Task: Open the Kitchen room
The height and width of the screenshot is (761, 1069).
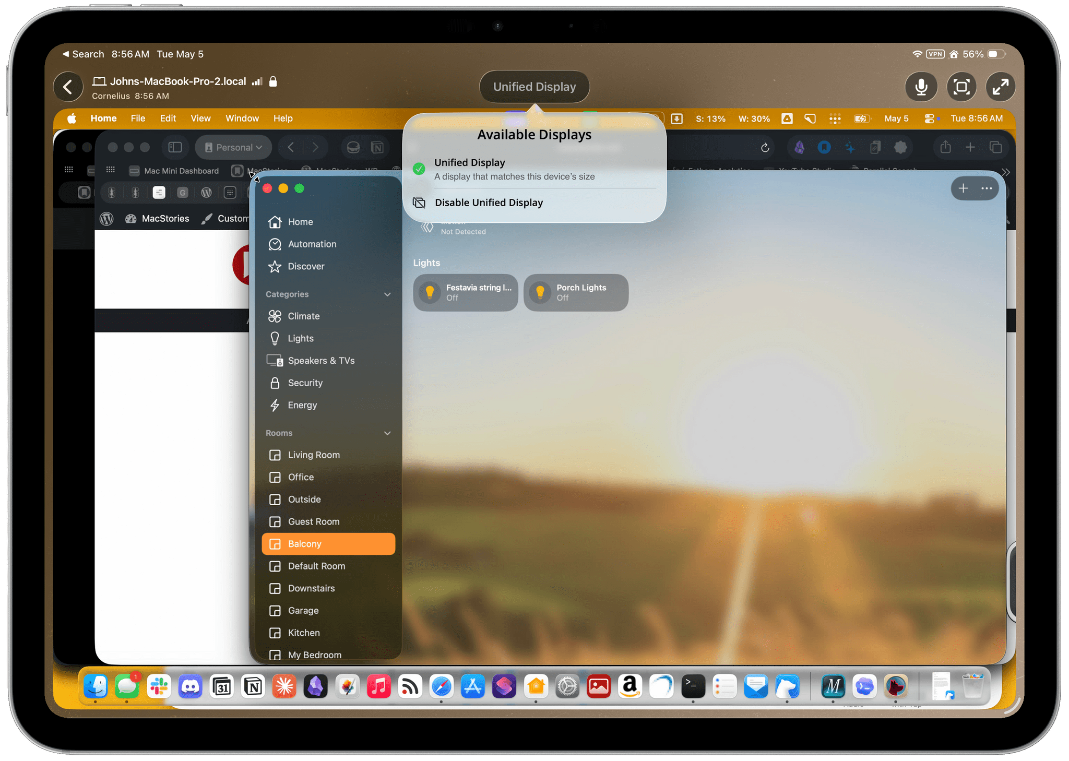Action: click(328, 633)
